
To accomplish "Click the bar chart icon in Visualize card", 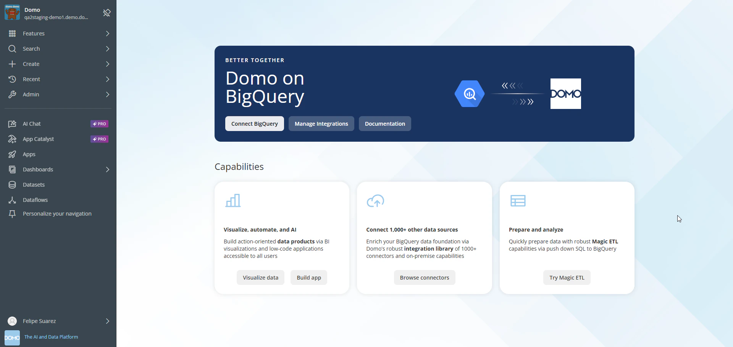I will [x=233, y=200].
